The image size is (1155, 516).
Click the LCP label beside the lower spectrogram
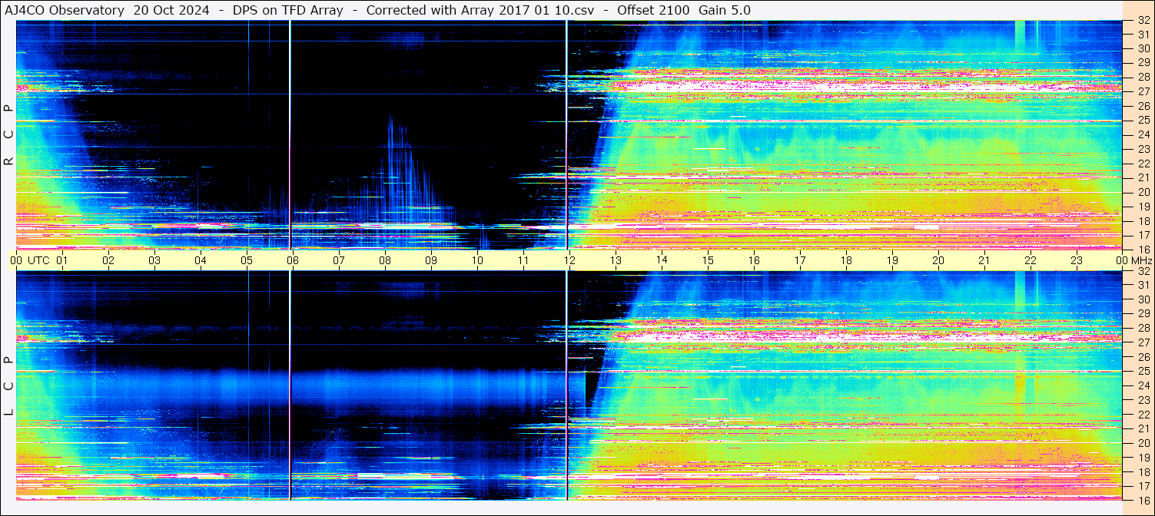tap(8, 386)
